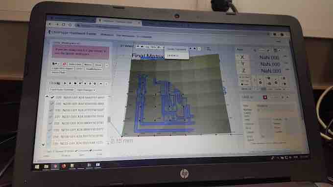Click the play Gcode button

click(65, 83)
